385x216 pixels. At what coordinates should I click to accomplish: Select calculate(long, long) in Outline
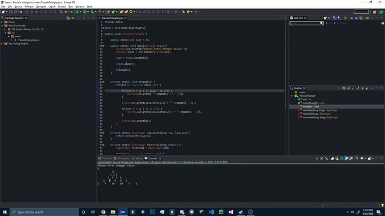(x=320, y=110)
